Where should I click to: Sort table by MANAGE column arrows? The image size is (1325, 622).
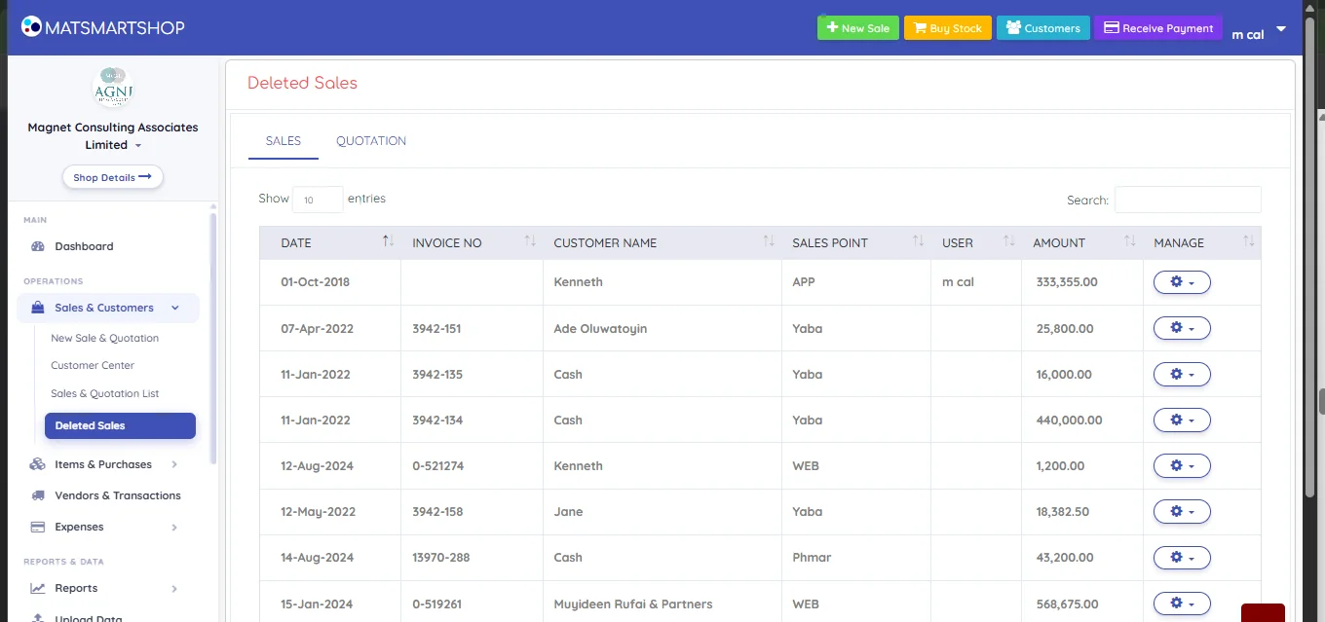pyautogui.click(x=1249, y=241)
